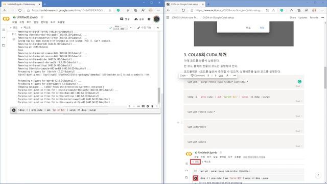Click Colab output vertical scrollbar
This screenshot has width=327, height=184.
[159, 95]
